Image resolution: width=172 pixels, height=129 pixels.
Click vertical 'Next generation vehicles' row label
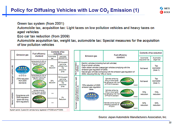[77, 69]
